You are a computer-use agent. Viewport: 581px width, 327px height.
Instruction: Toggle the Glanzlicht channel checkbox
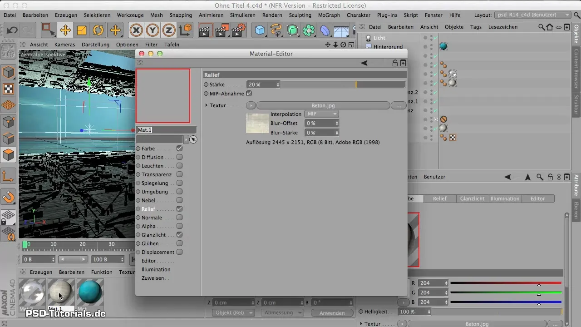coord(180,235)
